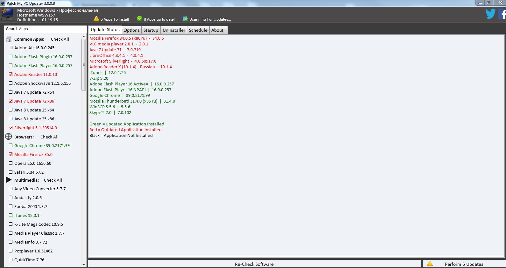The height and width of the screenshot is (268, 506).
Task: Open the Uninstaller tab
Action: 174,30
